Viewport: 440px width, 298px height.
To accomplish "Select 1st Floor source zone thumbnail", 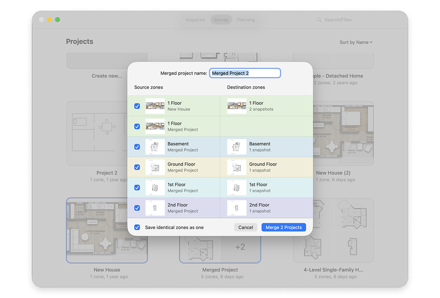I will (155, 187).
